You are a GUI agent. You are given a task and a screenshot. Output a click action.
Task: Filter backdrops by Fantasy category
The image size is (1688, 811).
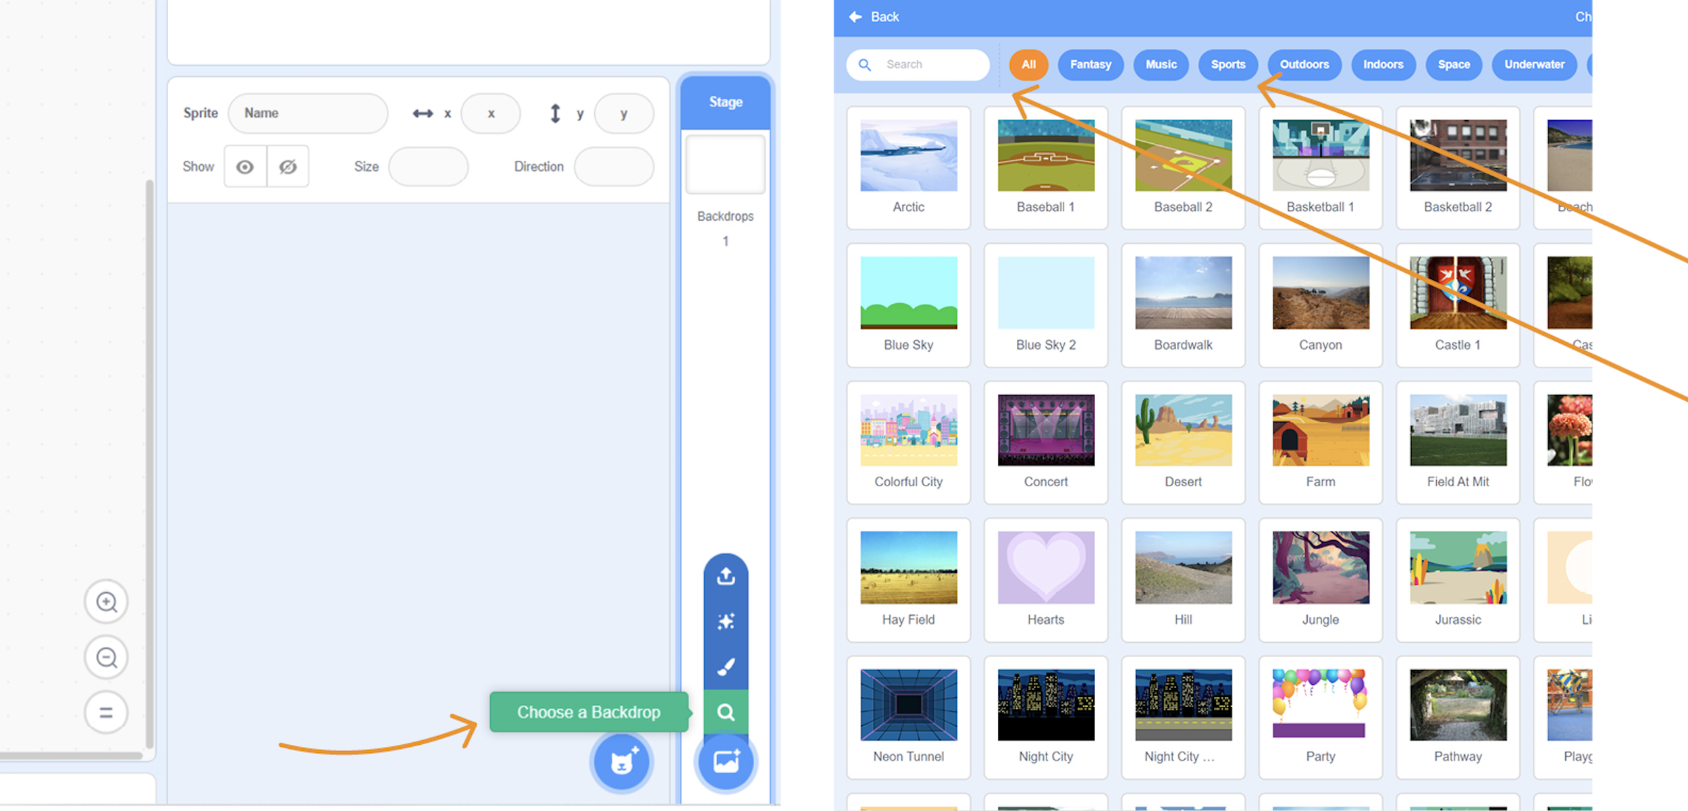pos(1090,65)
